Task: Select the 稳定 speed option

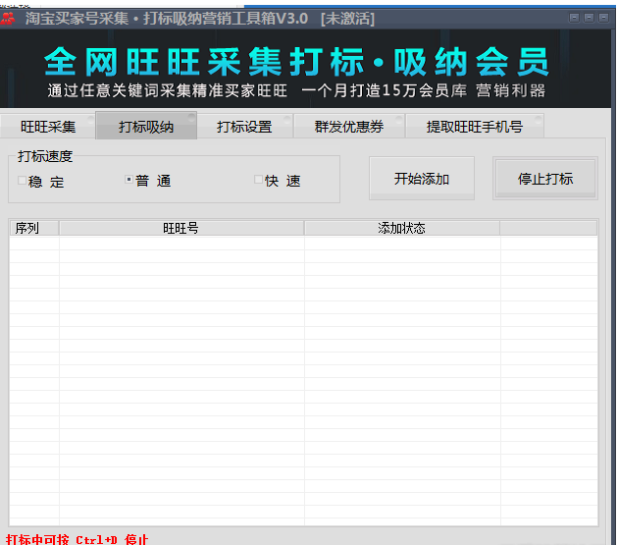Action: tap(40, 181)
